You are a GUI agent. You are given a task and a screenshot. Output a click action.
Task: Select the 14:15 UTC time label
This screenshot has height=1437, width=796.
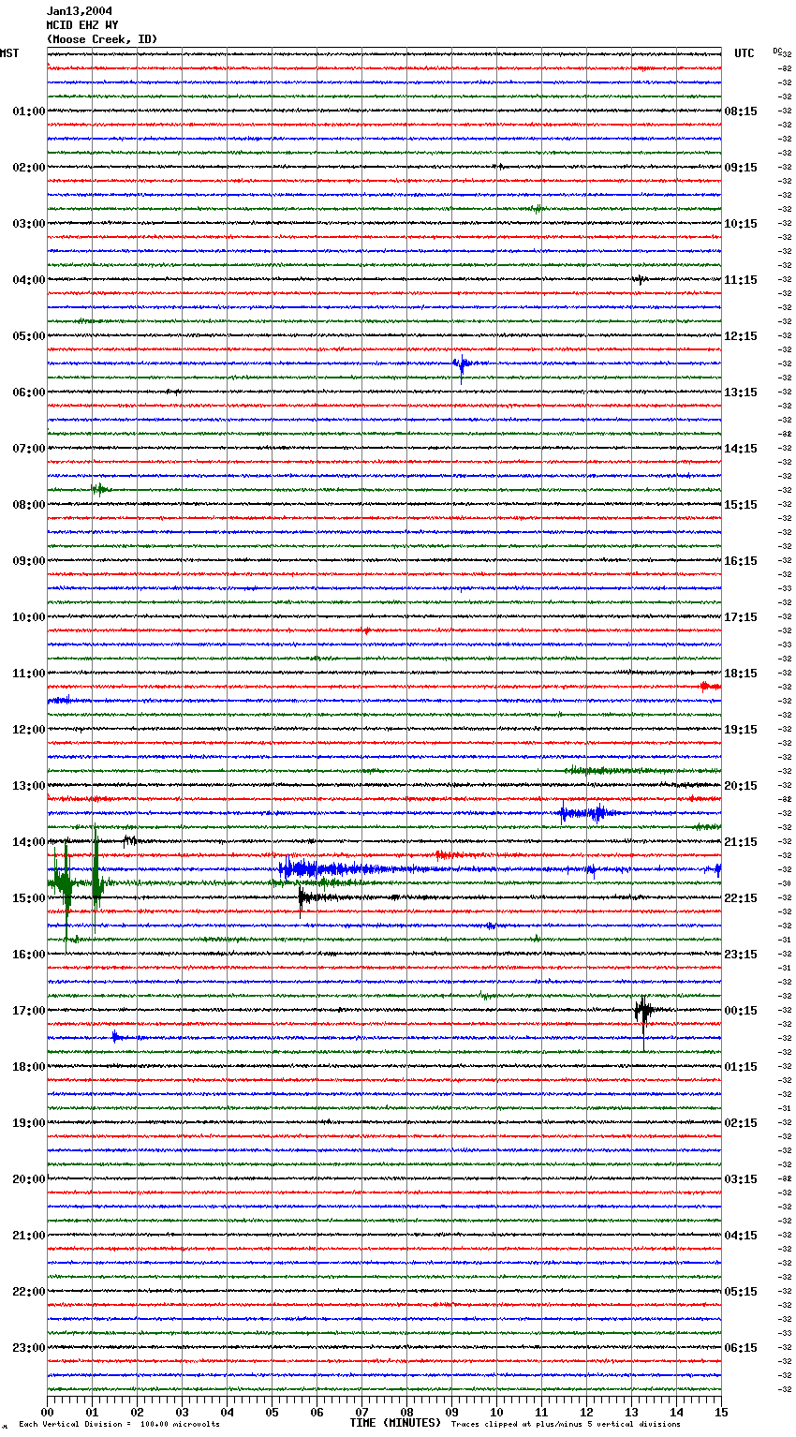pos(741,449)
